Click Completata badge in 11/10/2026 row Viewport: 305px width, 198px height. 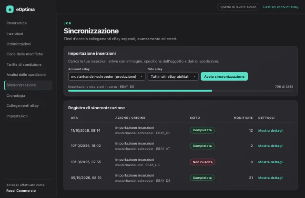(202, 130)
